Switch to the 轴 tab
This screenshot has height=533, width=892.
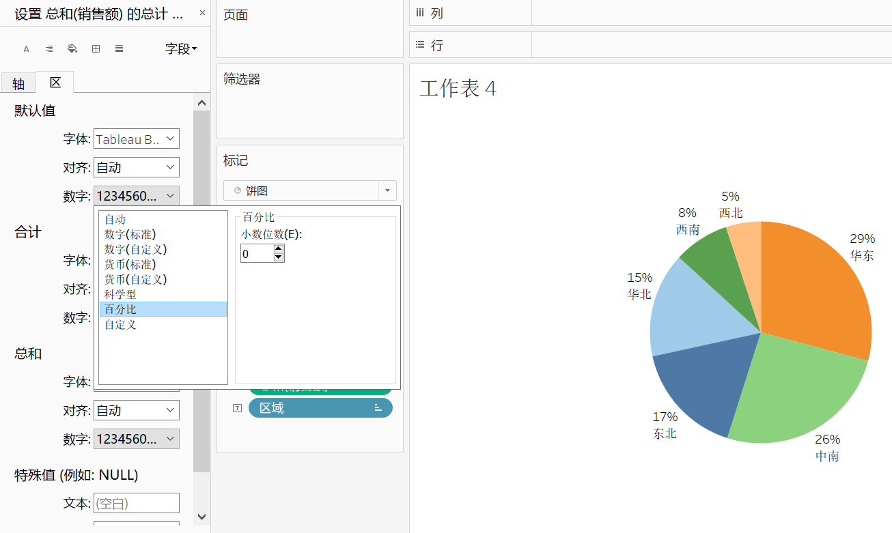click(18, 83)
